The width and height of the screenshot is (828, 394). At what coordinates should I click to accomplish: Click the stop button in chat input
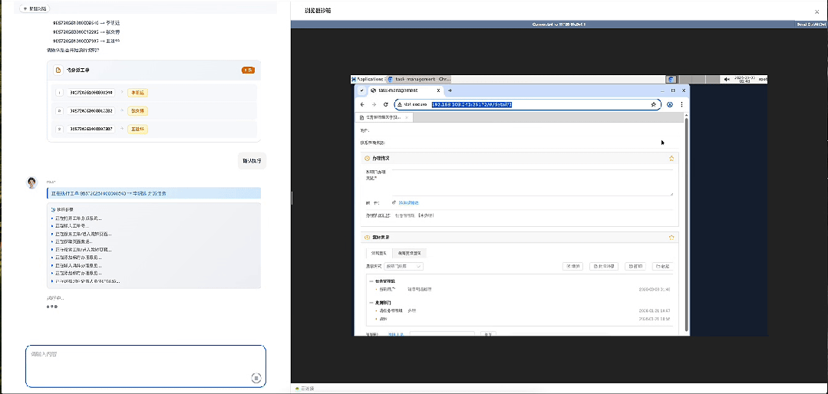tap(256, 377)
